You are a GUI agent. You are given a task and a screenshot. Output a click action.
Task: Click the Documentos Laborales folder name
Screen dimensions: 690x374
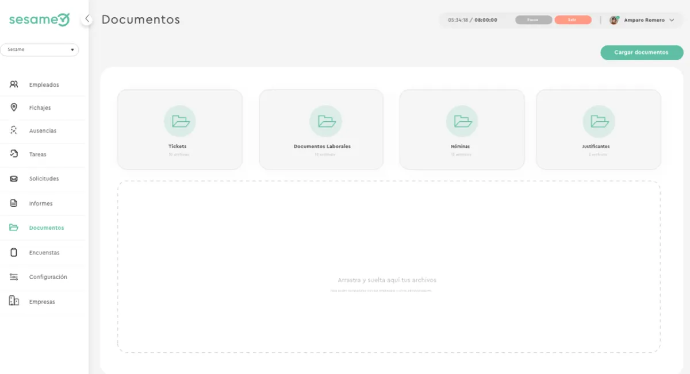coord(322,146)
